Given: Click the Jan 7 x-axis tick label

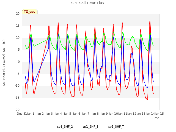Looking at the screenshot, I should [x=86, y=114].
